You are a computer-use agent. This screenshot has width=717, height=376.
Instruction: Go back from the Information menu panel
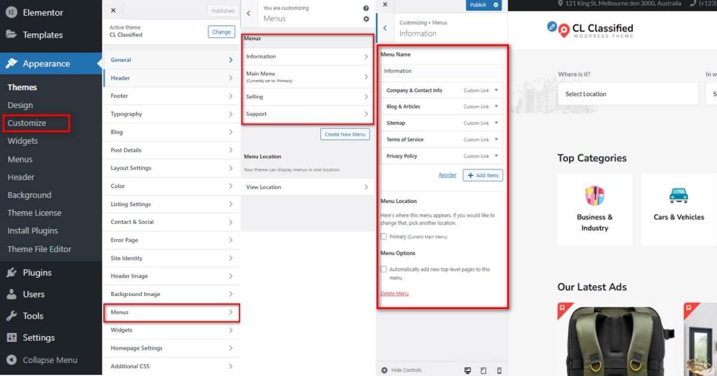(x=385, y=28)
